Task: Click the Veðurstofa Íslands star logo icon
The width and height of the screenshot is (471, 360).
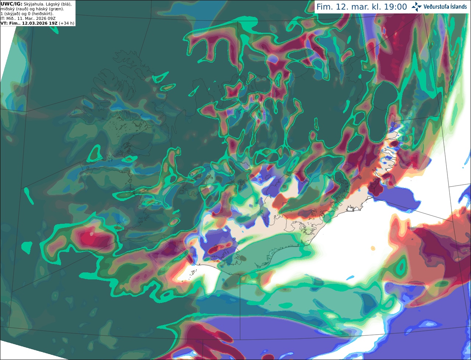Action: (417, 7)
